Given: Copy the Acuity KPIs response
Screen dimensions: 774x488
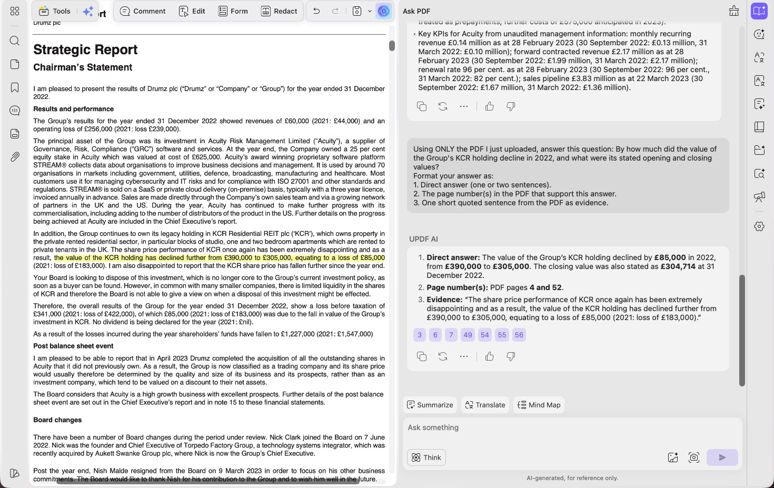Looking at the screenshot, I should 422,106.
